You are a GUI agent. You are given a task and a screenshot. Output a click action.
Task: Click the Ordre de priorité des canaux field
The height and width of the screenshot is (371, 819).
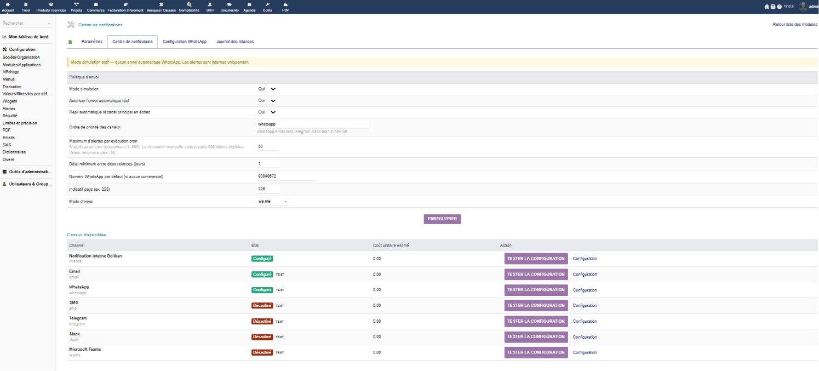pos(313,124)
